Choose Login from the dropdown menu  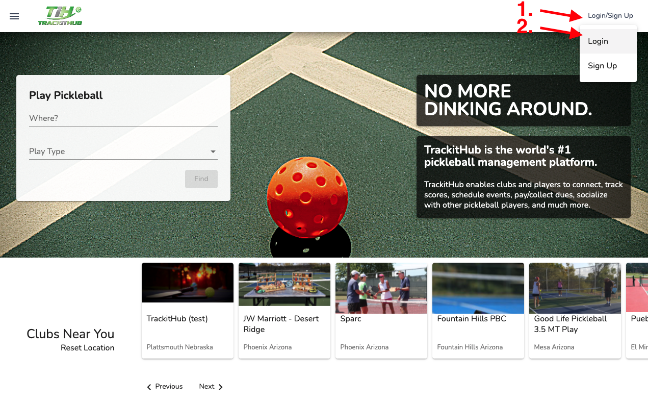(x=608, y=41)
